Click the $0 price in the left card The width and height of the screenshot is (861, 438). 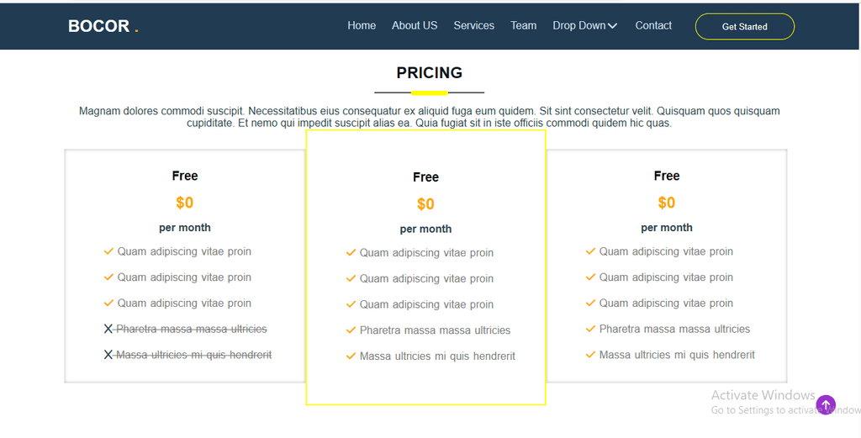[184, 203]
